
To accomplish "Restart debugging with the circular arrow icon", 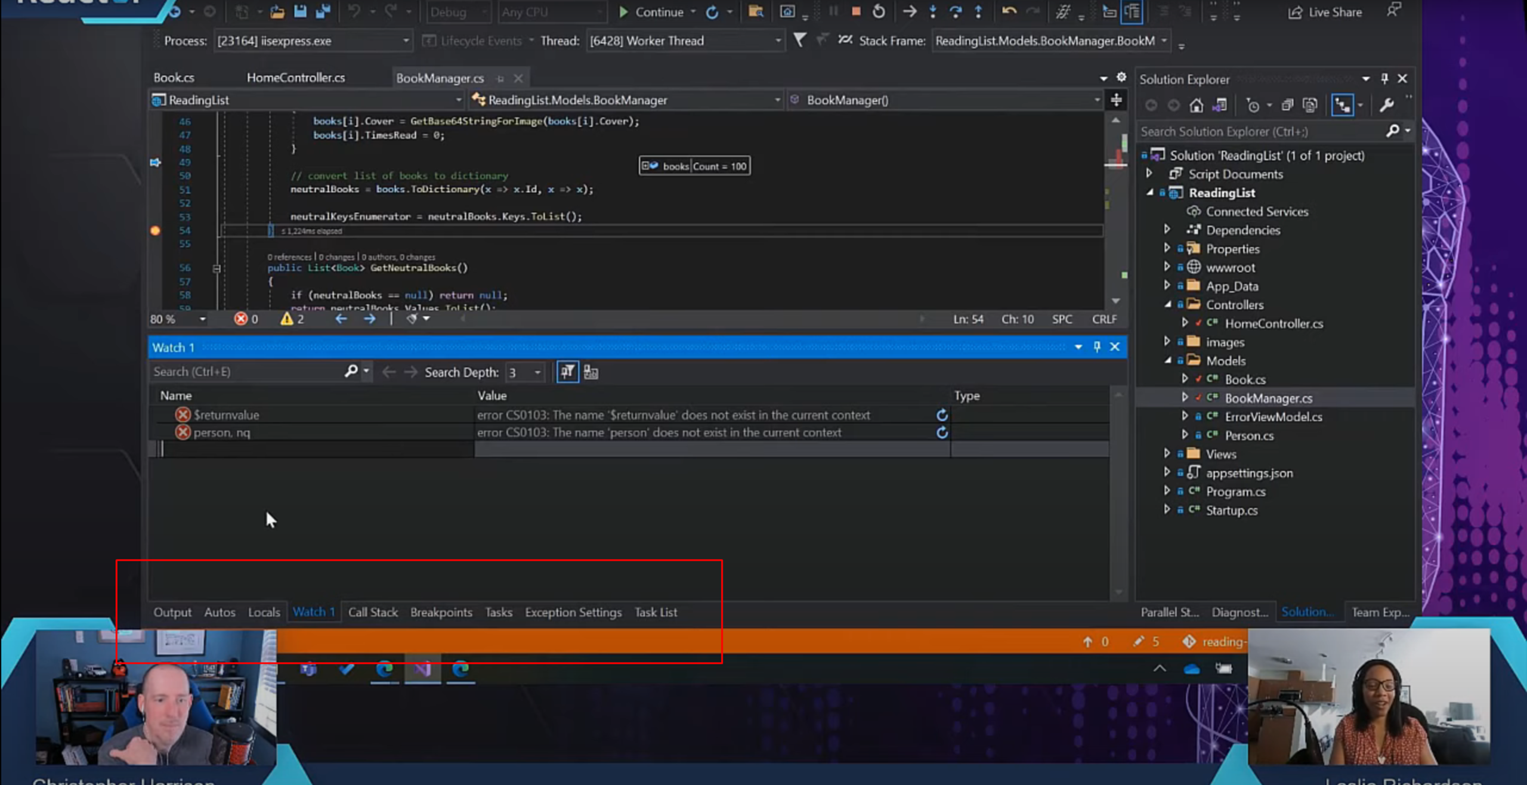I will 879,11.
